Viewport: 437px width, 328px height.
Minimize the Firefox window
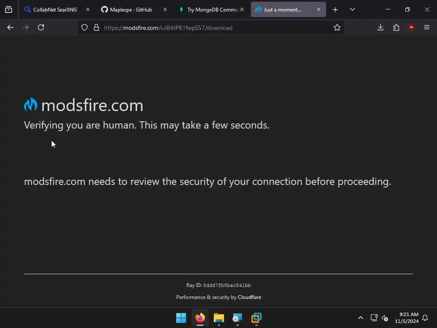387,9
